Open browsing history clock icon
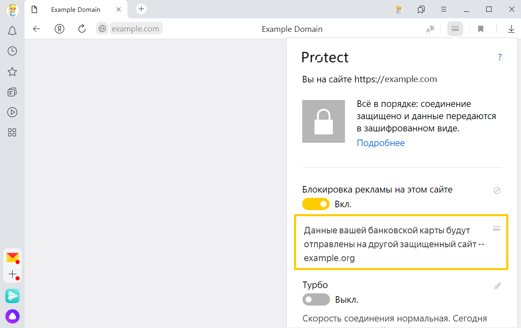The height and width of the screenshot is (328, 521). 12,51
